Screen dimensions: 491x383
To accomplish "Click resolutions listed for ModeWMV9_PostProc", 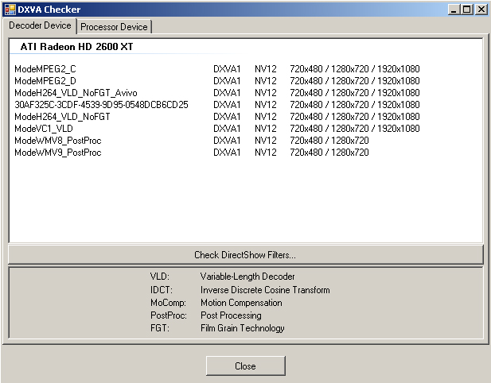I will tap(329, 153).
